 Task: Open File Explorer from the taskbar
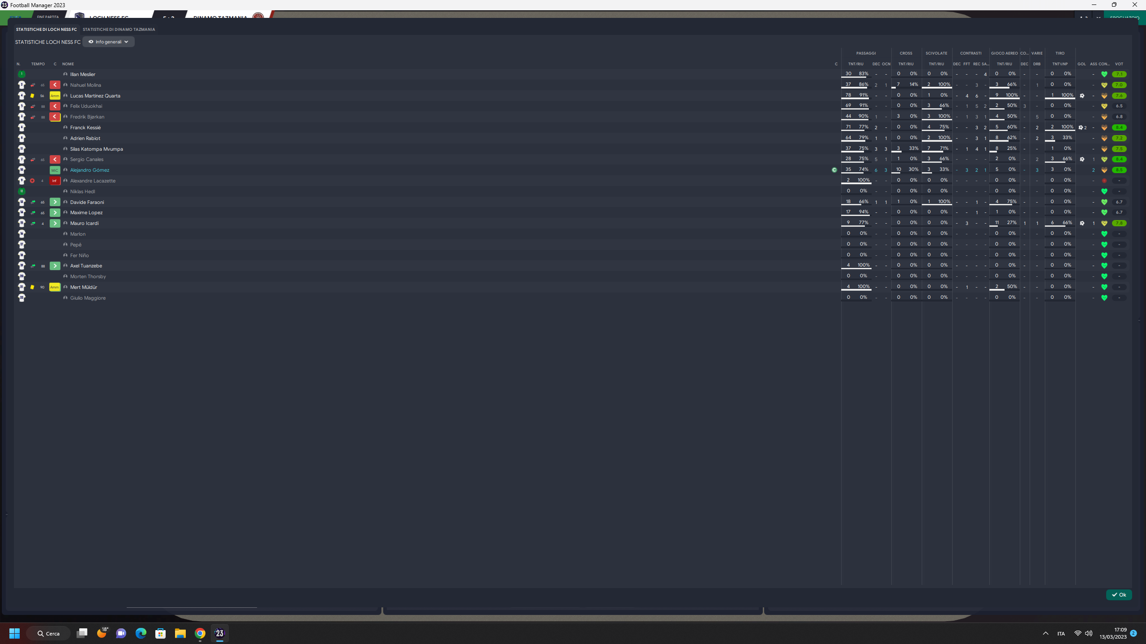tap(180, 633)
